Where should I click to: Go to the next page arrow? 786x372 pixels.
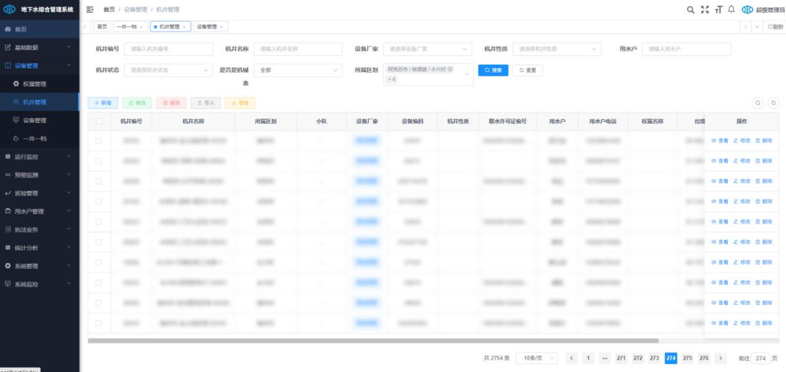tap(720, 359)
